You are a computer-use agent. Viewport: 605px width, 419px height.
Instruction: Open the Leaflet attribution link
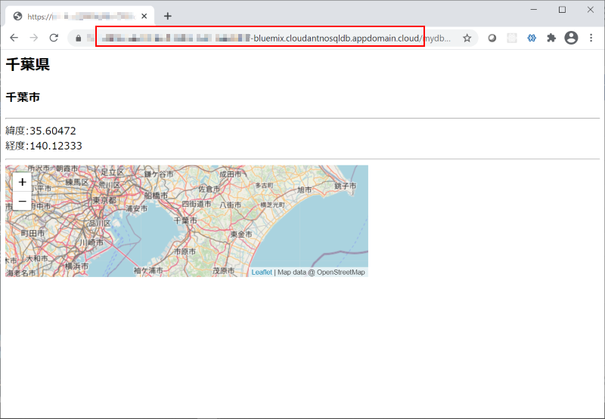(x=262, y=273)
